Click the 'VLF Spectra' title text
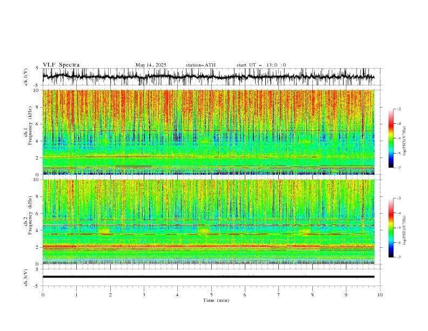 (x=61, y=65)
